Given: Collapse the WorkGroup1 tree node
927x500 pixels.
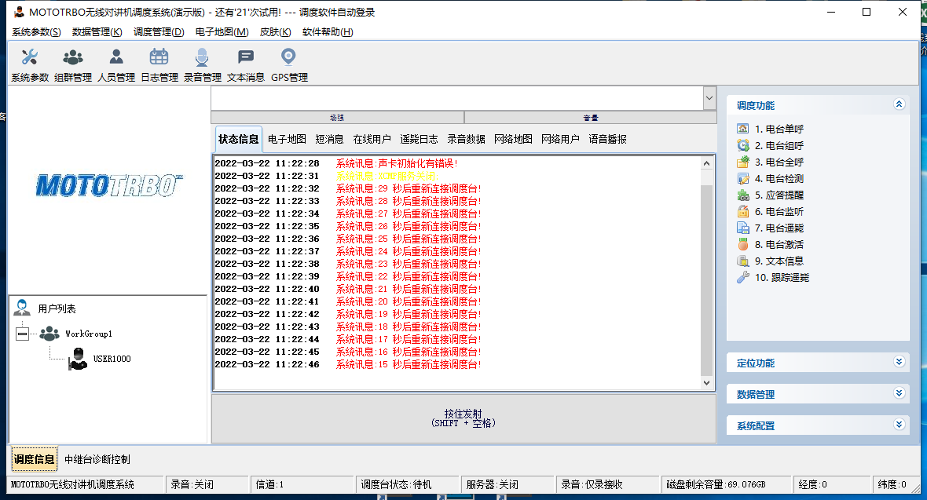Looking at the screenshot, I should [23, 334].
